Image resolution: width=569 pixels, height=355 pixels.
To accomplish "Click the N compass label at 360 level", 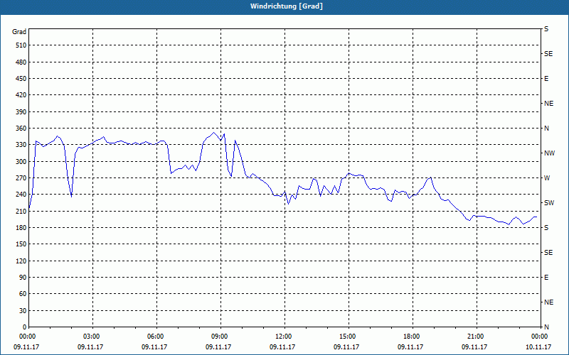I will pos(546,129).
